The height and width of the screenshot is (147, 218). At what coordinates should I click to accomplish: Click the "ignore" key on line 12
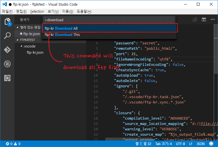click(x=123, y=86)
